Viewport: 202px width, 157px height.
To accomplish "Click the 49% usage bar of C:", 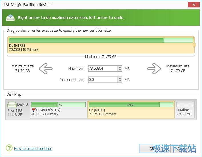I will pos(58,105).
